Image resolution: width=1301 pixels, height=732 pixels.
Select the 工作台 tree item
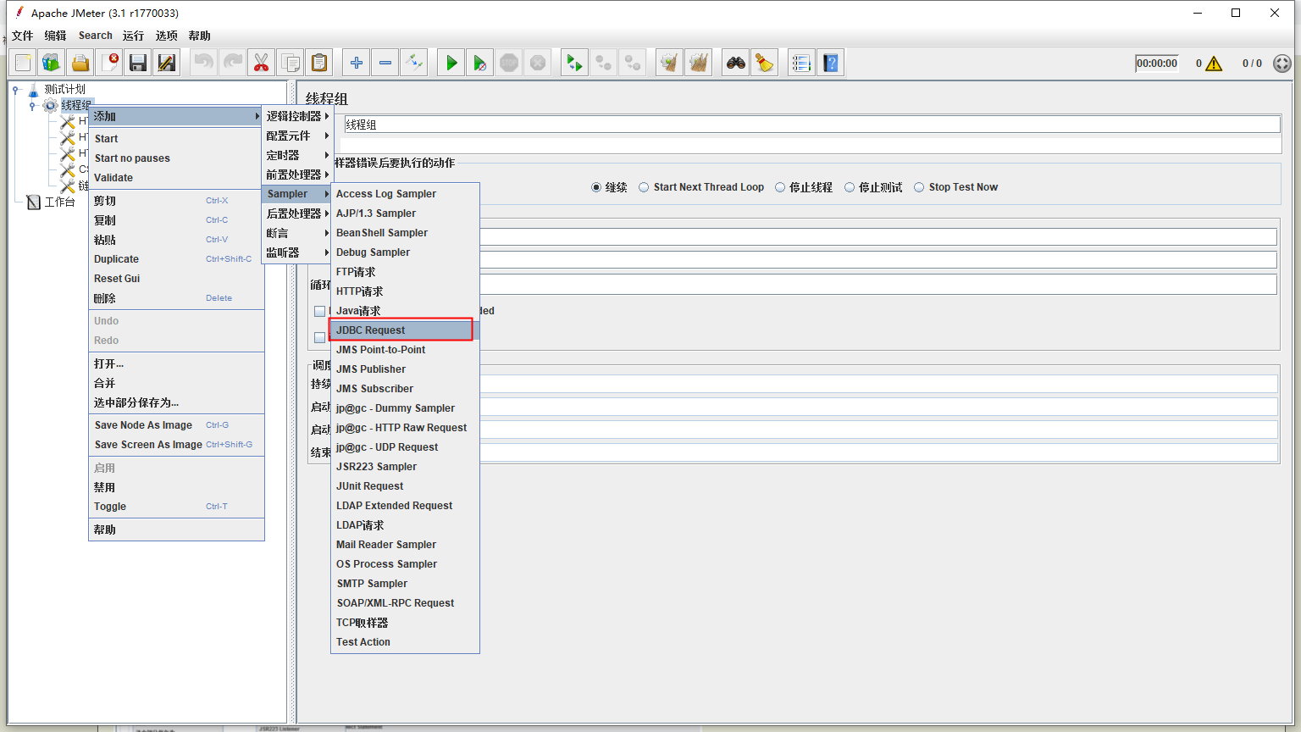pos(59,202)
